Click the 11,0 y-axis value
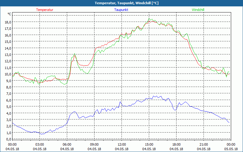The height and width of the screenshot is (152, 243). [8, 67]
